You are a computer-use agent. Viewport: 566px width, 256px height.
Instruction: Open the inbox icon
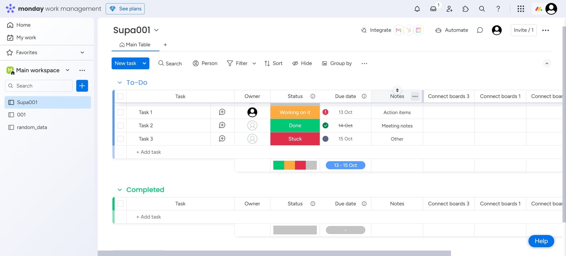(433, 9)
